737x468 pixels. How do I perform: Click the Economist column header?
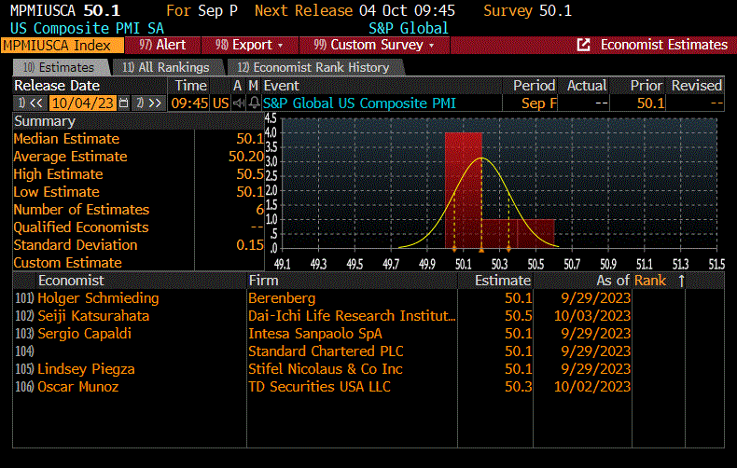[x=71, y=281]
